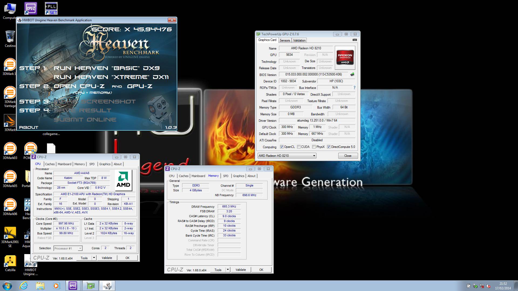The image size is (518, 291).
Task: Launch the Catzilla desktop shortcut
Action: pyautogui.click(x=10, y=263)
